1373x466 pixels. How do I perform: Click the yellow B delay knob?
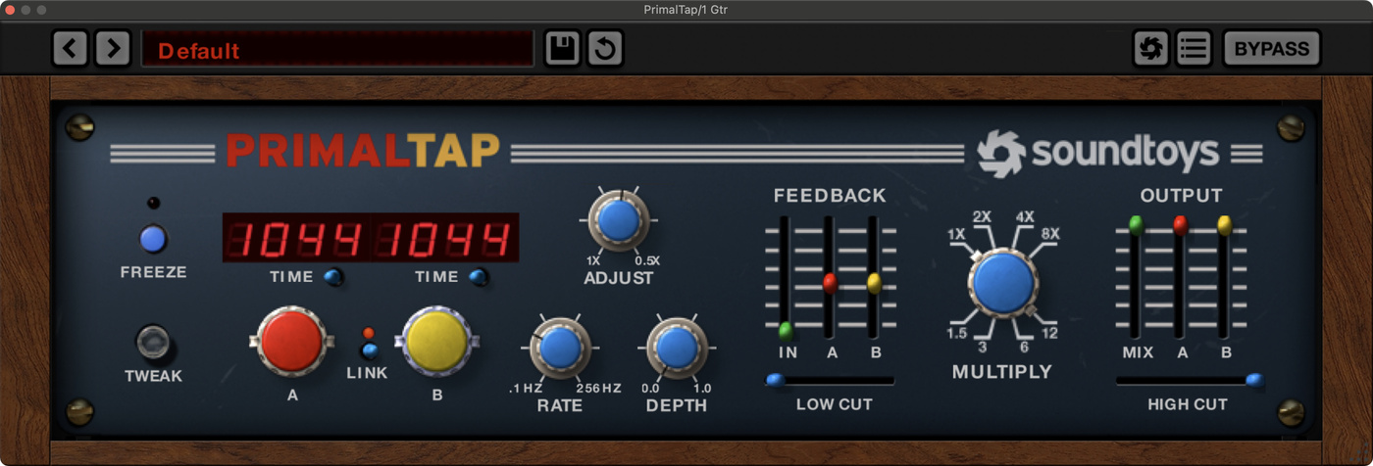[436, 341]
